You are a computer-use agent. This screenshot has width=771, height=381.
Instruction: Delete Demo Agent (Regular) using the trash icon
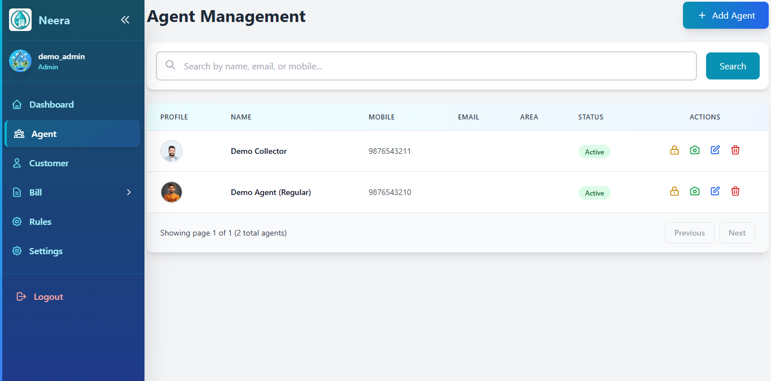click(735, 191)
